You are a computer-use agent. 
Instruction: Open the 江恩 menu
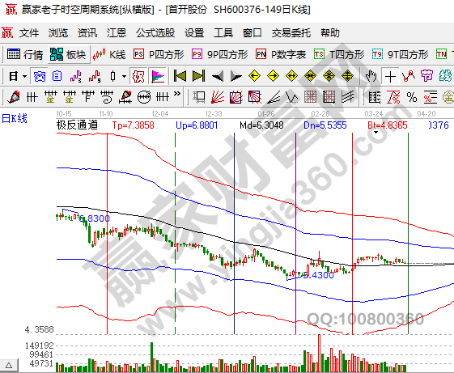pyautogui.click(x=117, y=32)
